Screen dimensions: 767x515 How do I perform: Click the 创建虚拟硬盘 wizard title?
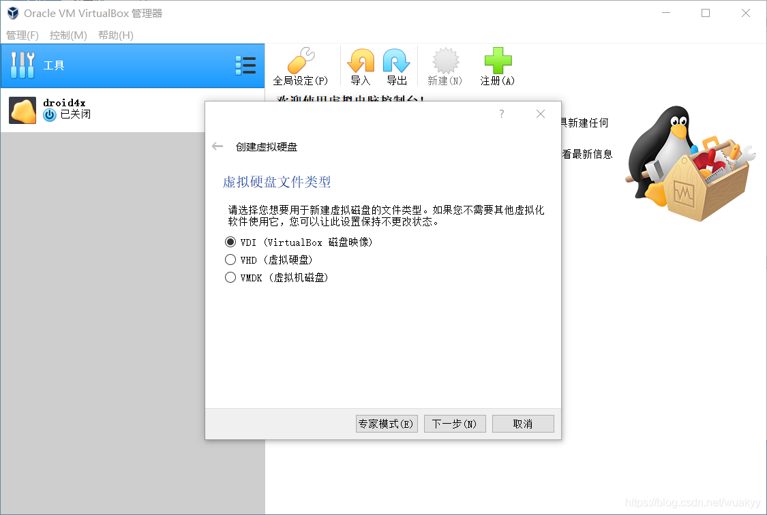267,146
